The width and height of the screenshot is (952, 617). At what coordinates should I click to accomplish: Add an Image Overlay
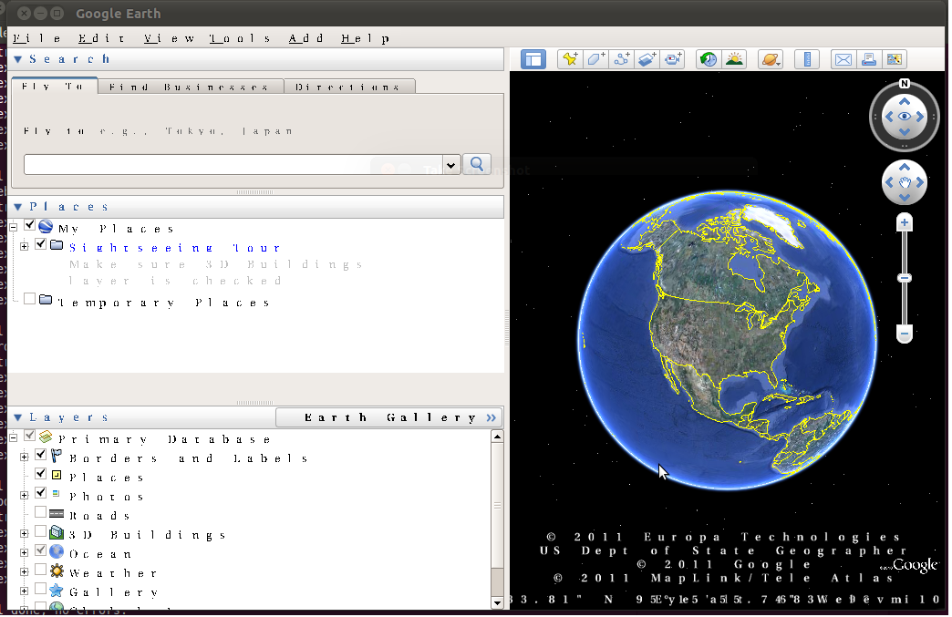648,58
